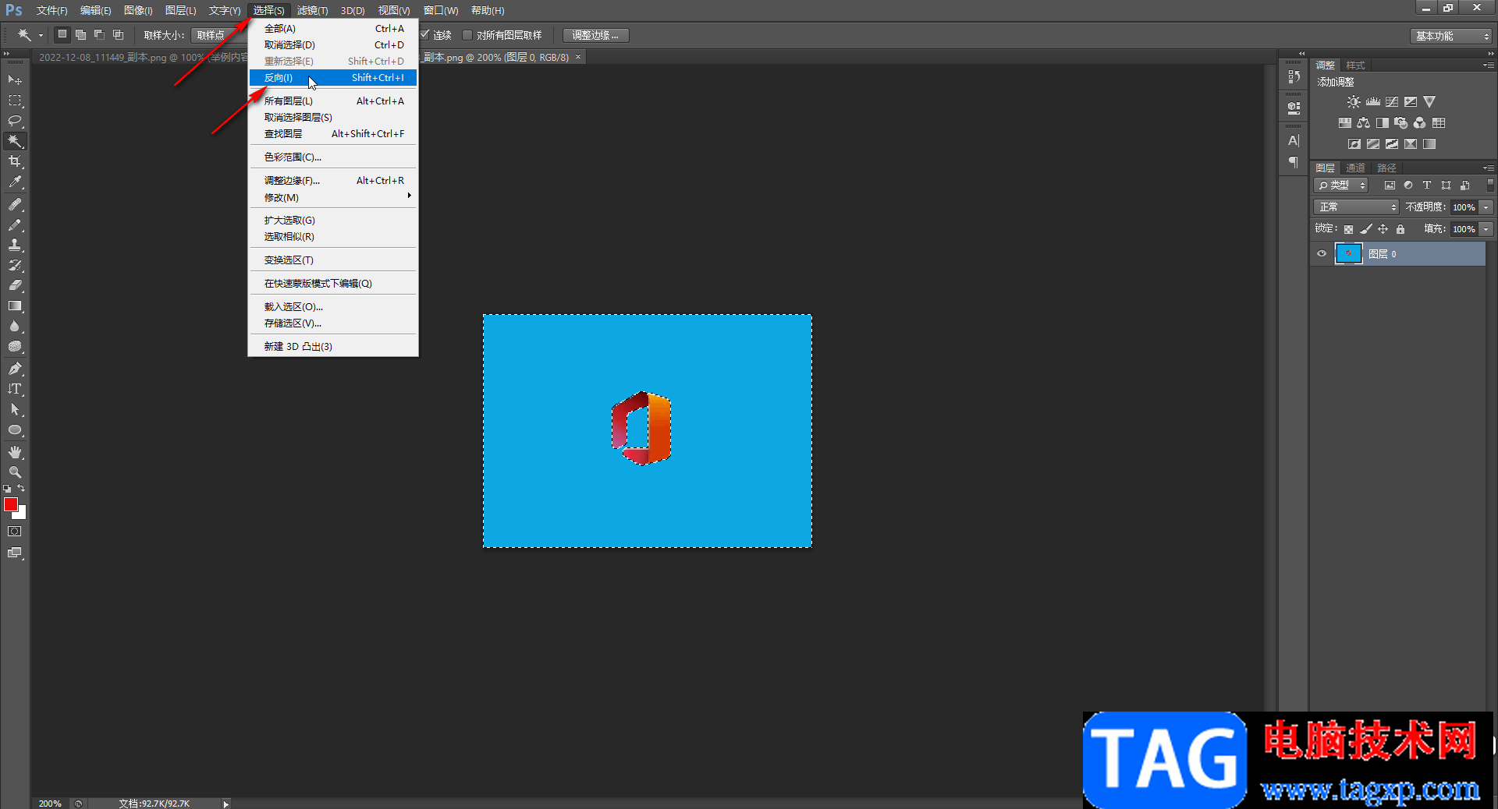Screen dimensions: 1498x809
Task: Choose 存储选区(V)... menu entry
Action: point(333,323)
